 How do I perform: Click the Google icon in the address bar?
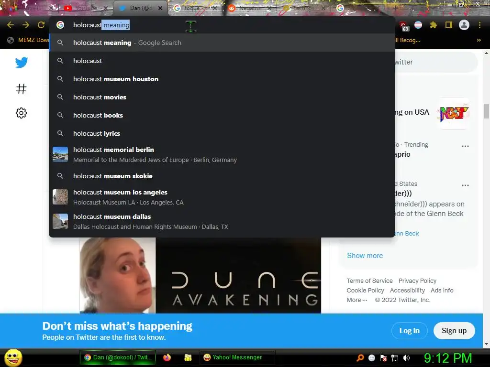60,25
